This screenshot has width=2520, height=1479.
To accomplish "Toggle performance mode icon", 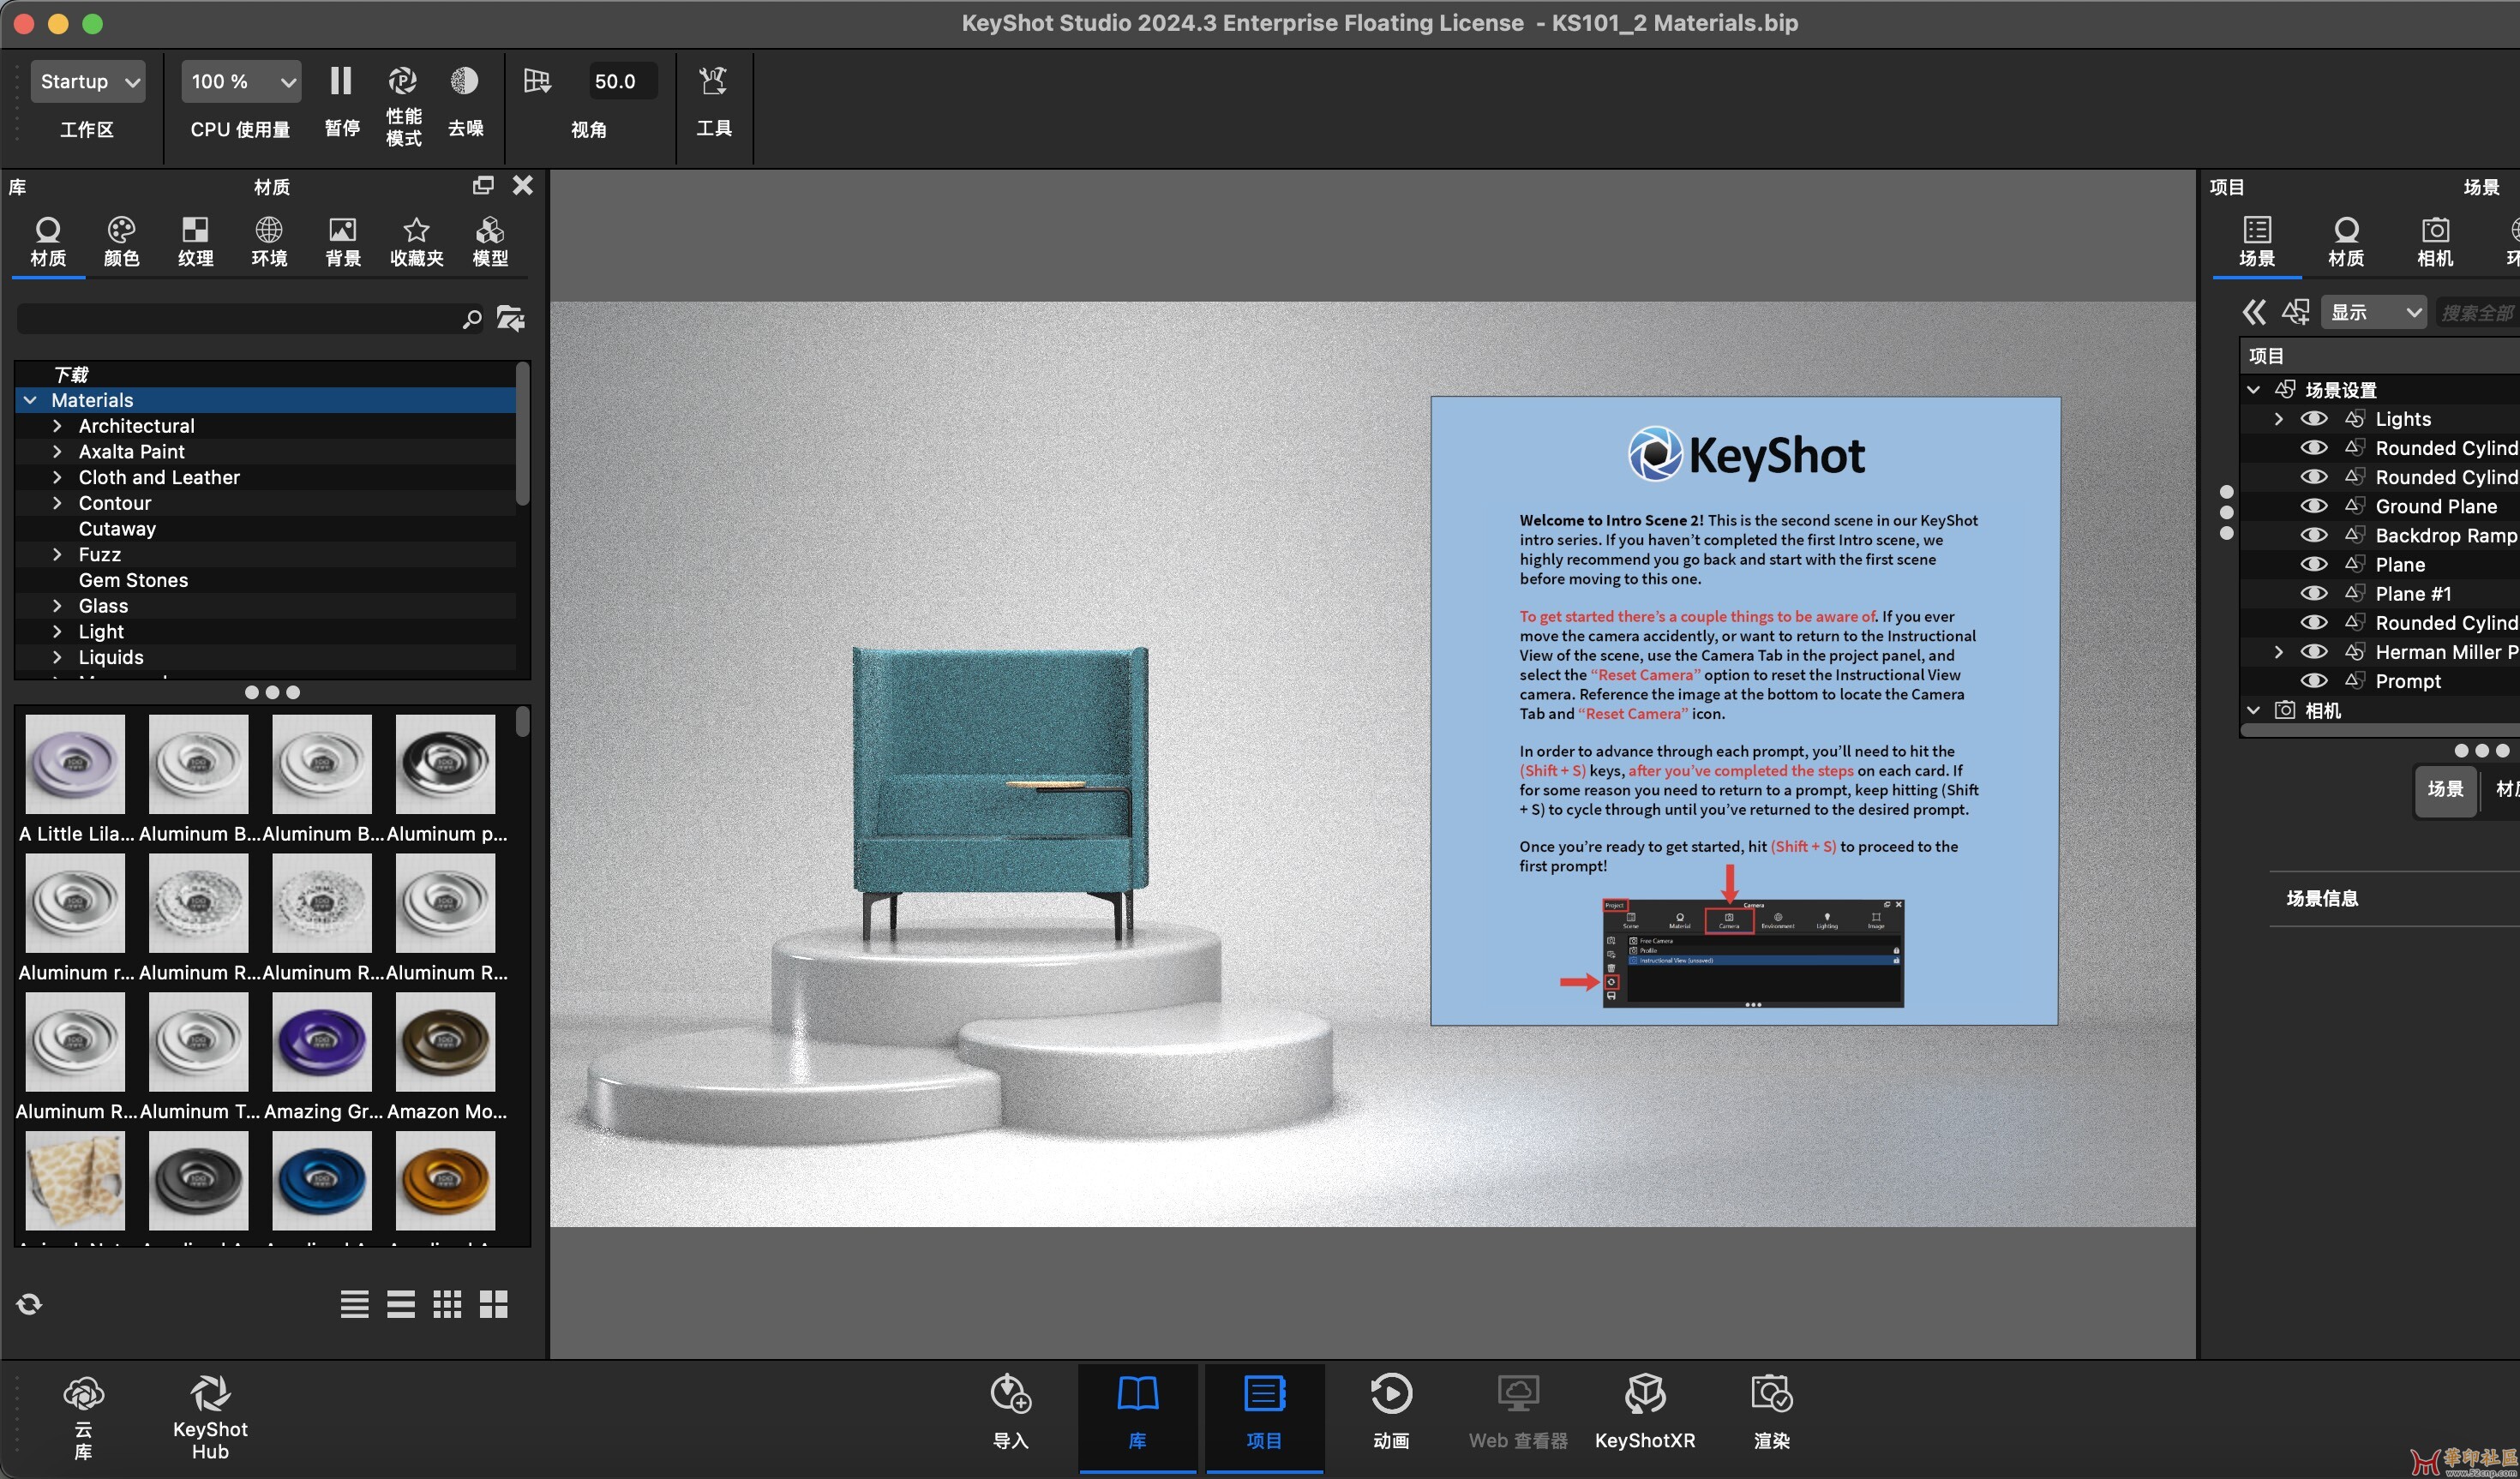I will (403, 81).
